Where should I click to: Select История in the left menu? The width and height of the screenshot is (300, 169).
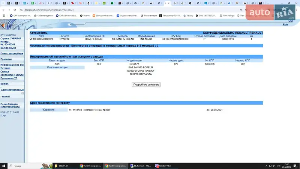pos(5,68)
